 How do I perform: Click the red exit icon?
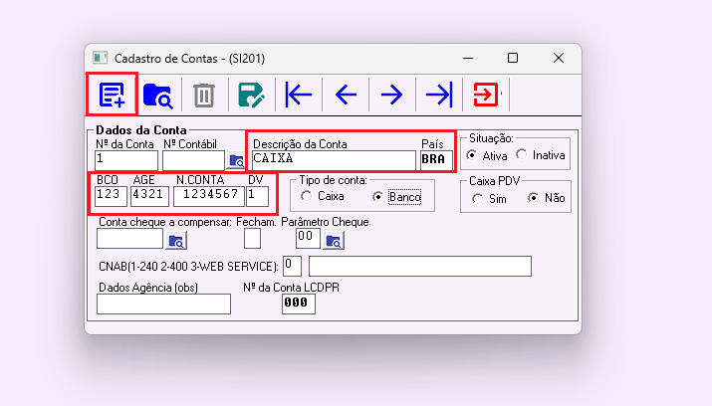[486, 95]
